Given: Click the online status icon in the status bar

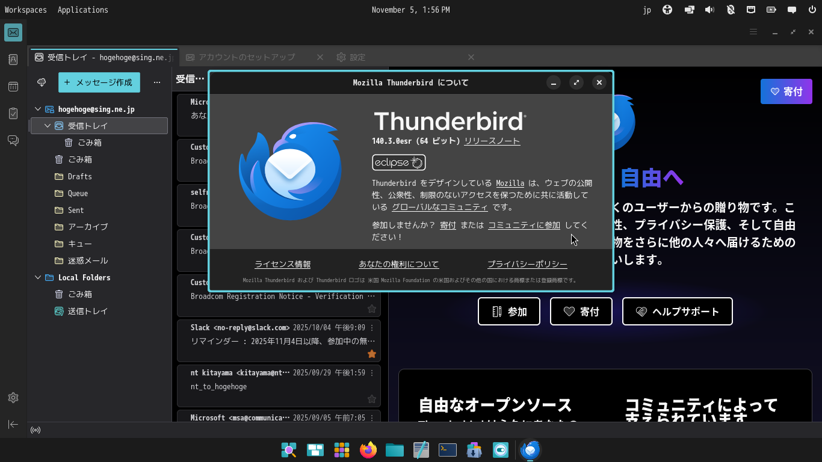Looking at the screenshot, I should pos(36,430).
